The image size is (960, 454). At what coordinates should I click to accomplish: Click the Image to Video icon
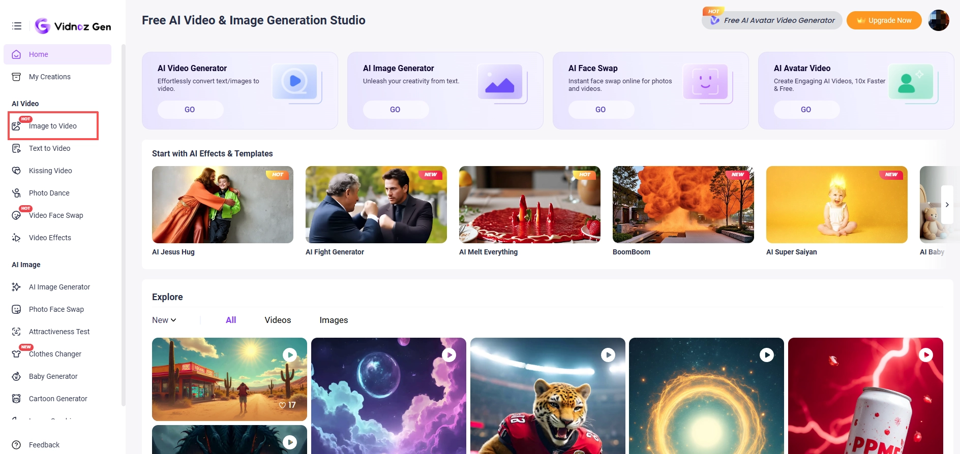click(16, 126)
